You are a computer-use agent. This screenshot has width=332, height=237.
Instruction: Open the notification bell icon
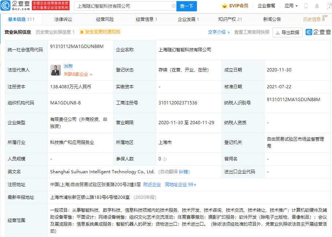coord(317,6)
